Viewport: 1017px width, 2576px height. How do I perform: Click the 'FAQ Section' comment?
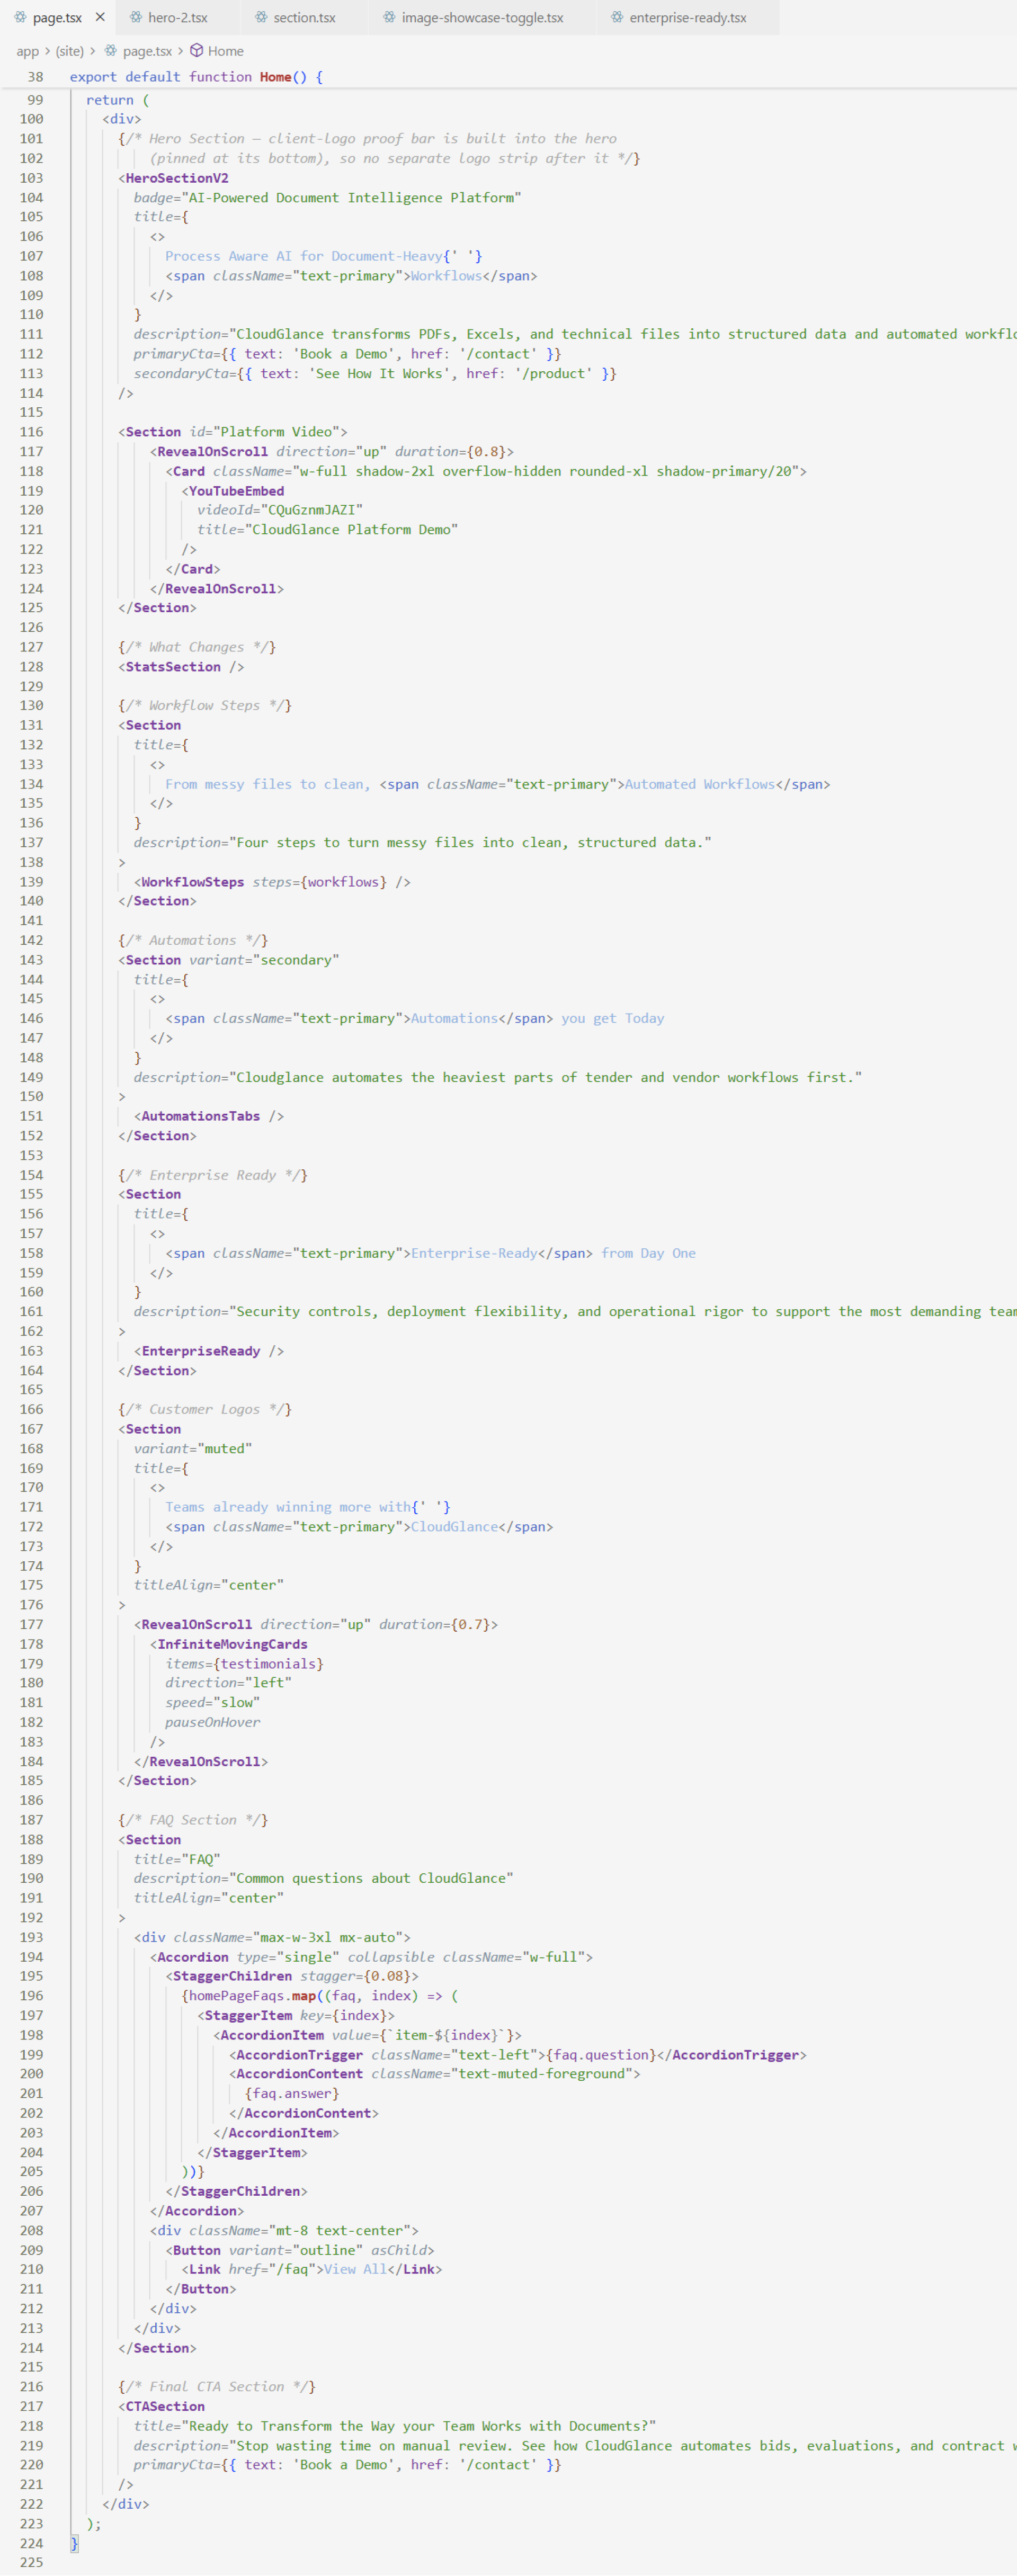(x=193, y=1820)
